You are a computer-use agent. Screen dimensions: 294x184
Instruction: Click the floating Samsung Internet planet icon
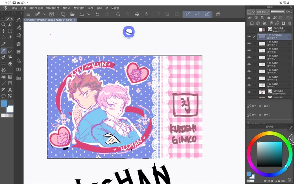[x=129, y=32]
